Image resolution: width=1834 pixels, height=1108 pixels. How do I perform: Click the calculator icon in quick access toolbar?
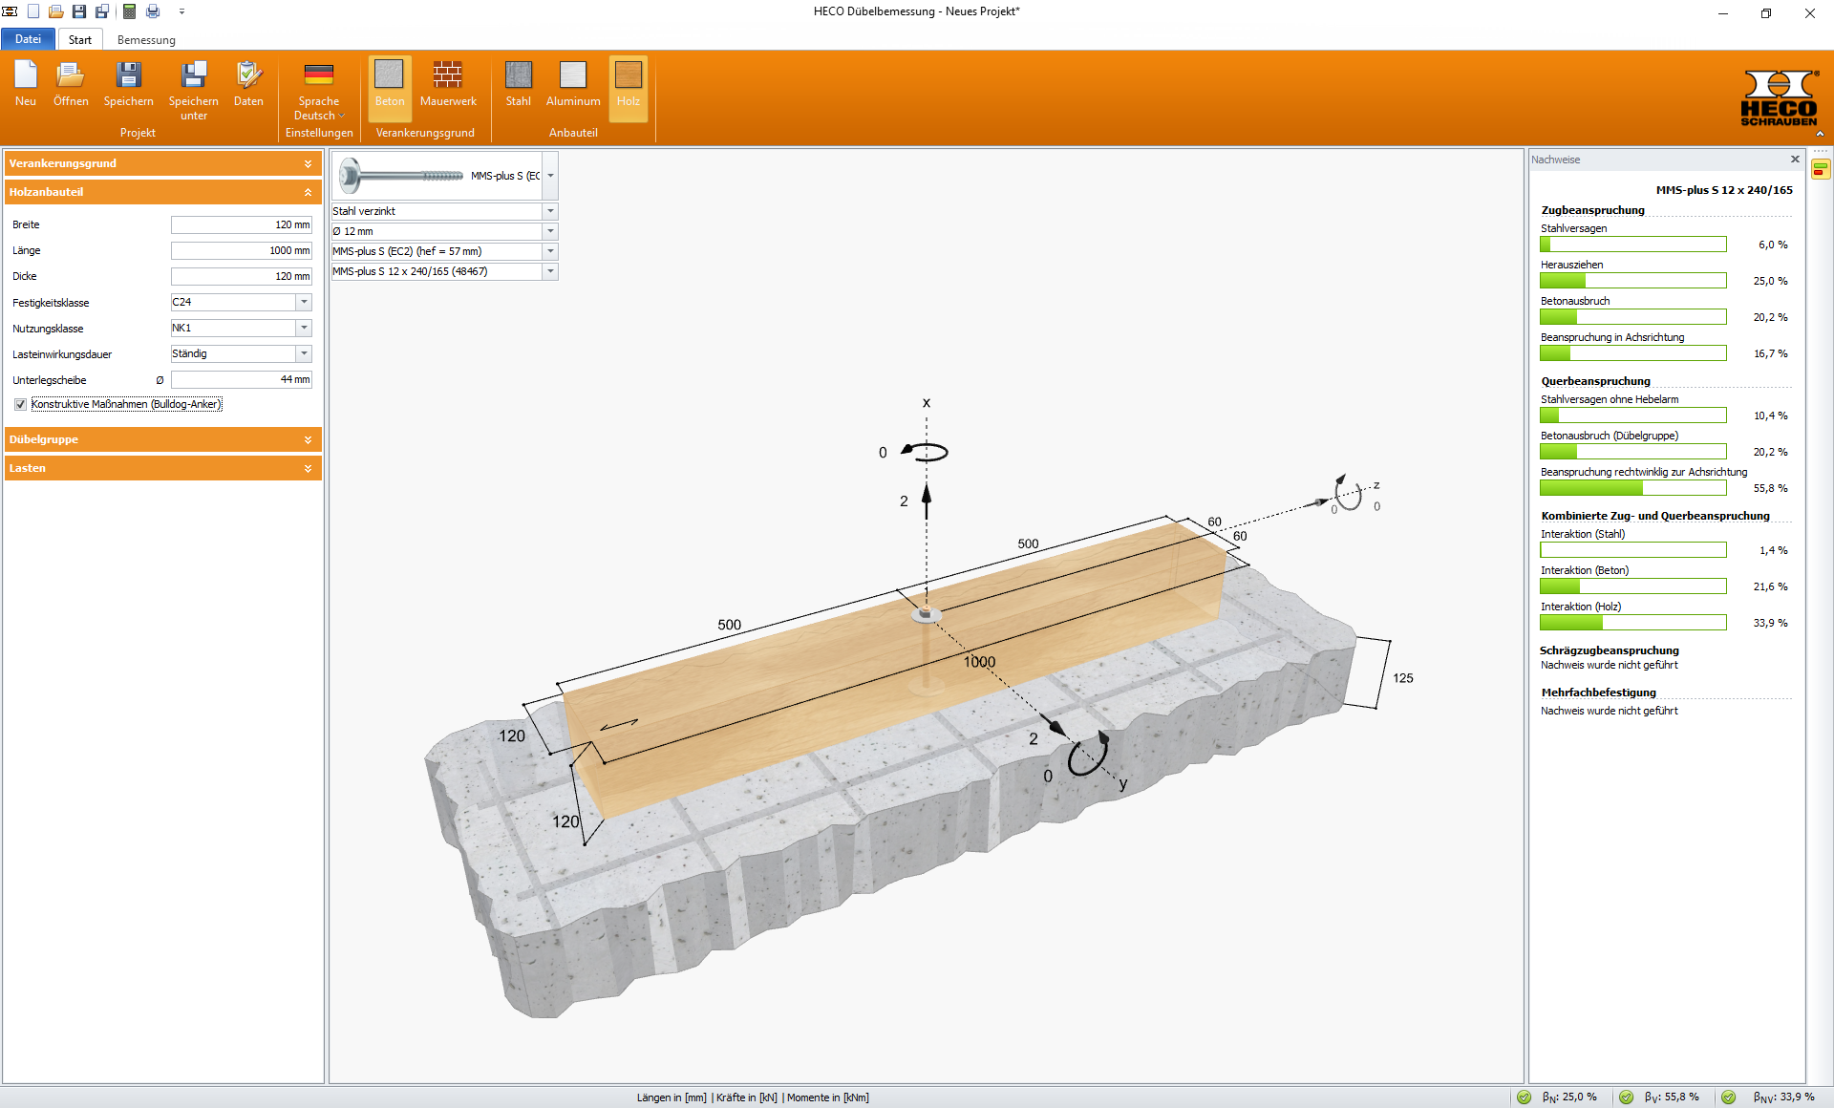coord(129,11)
